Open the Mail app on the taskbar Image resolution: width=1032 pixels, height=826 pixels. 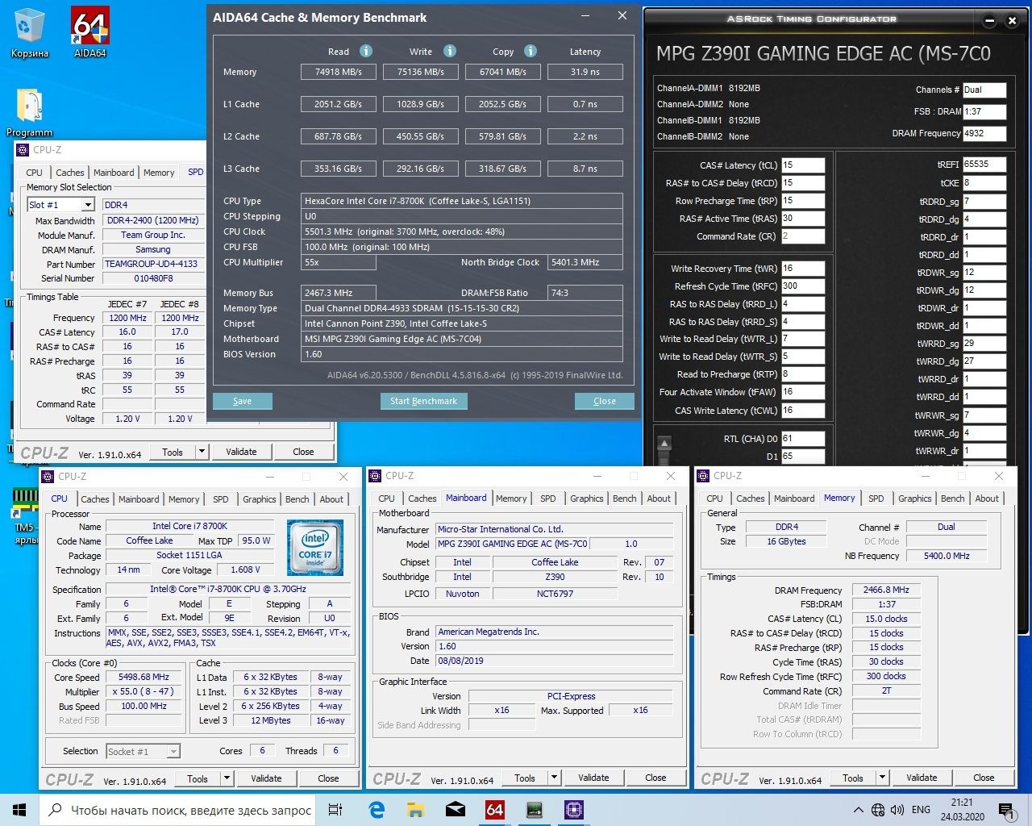click(x=456, y=810)
